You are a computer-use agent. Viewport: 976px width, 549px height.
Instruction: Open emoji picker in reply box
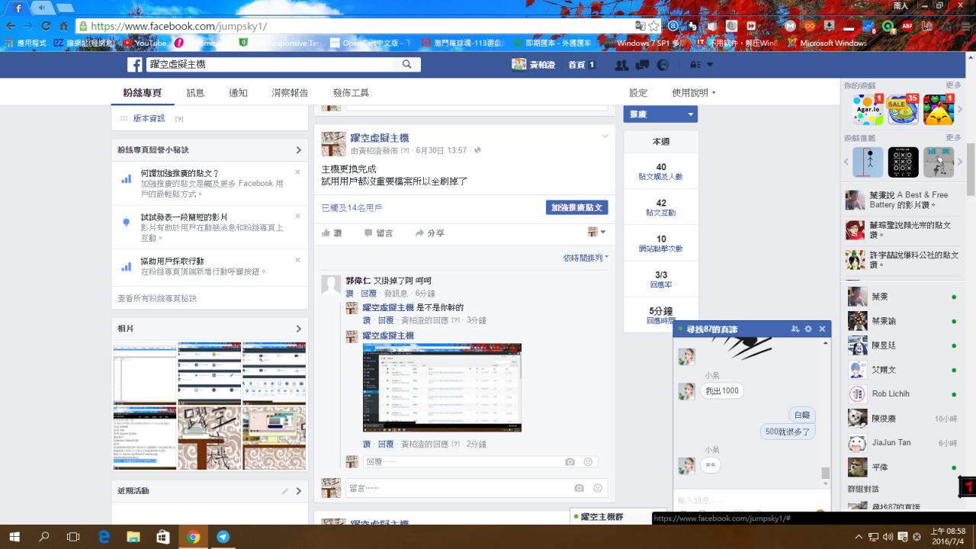pyautogui.click(x=588, y=462)
